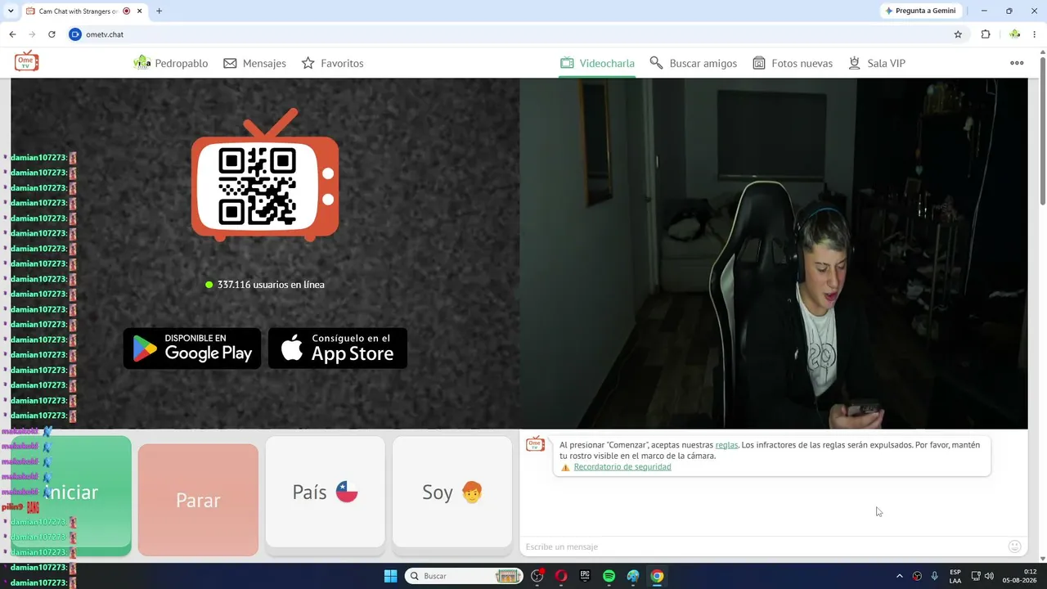Image resolution: width=1047 pixels, height=589 pixels.
Task: Change the ESP LAA keyboard language
Action: point(955,576)
